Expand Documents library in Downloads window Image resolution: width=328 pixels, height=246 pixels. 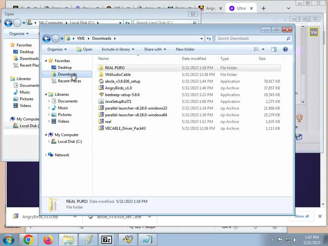49,101
